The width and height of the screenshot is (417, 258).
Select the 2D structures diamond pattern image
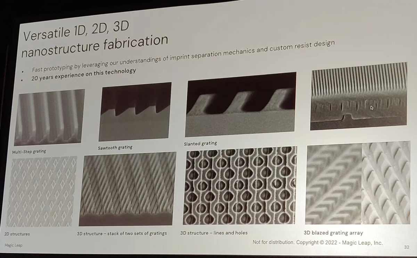click(41, 192)
